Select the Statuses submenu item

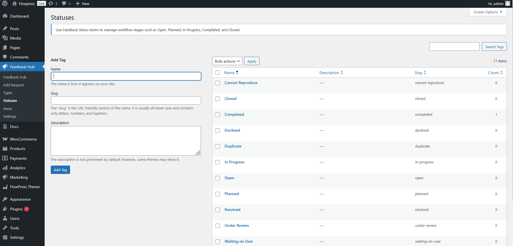pyautogui.click(x=10, y=100)
